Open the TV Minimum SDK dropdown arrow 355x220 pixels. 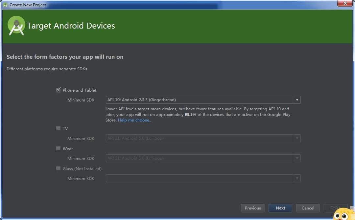[297, 138]
